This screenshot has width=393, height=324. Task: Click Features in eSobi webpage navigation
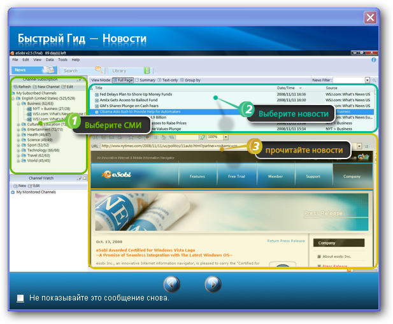coord(197,176)
